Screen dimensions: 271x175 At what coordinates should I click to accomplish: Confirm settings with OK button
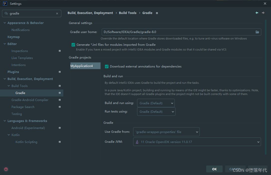214,169
